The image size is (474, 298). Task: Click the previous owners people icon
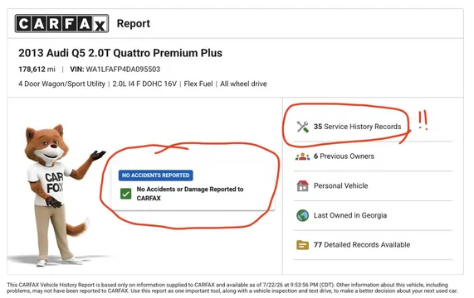(x=302, y=156)
